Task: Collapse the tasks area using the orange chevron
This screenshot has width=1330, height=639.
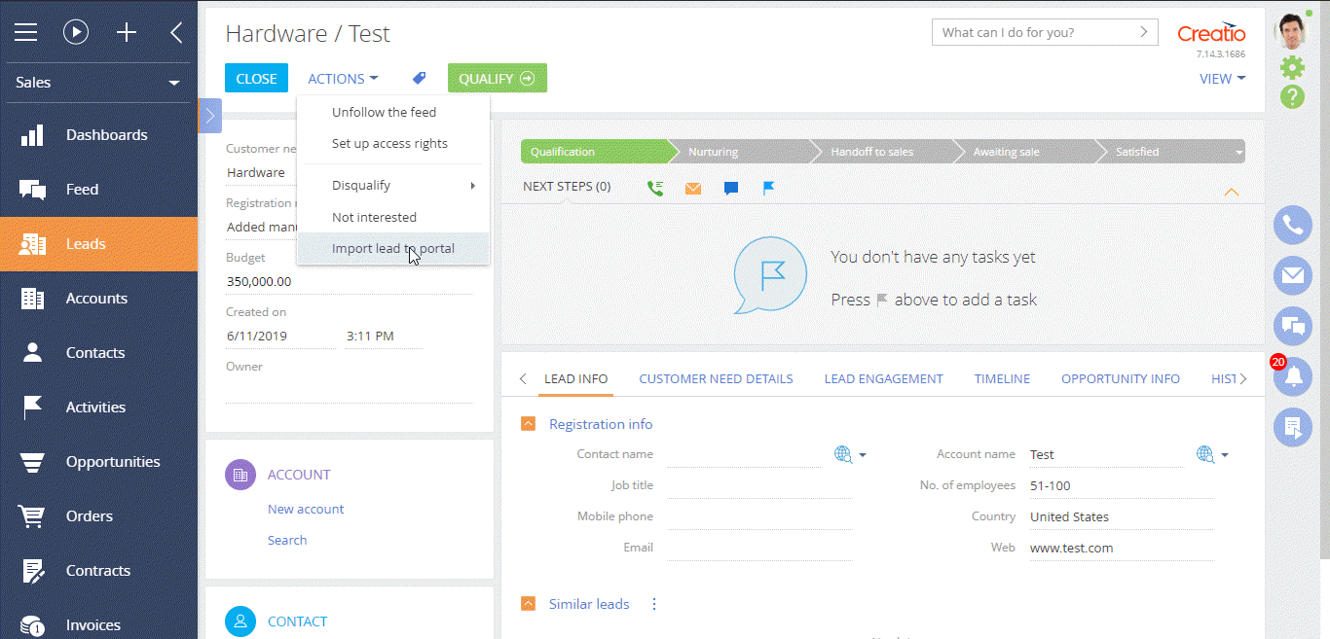Action: pos(1231,192)
